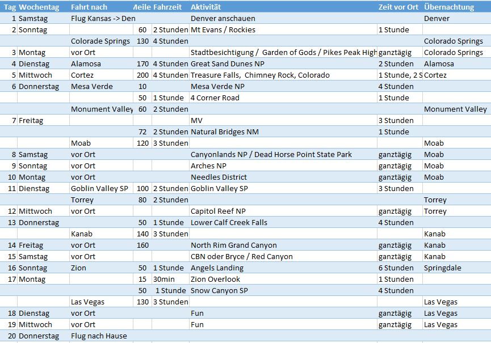Click the Mt Evans / Rockies cell
The height and width of the screenshot is (343, 491).
(x=223, y=29)
